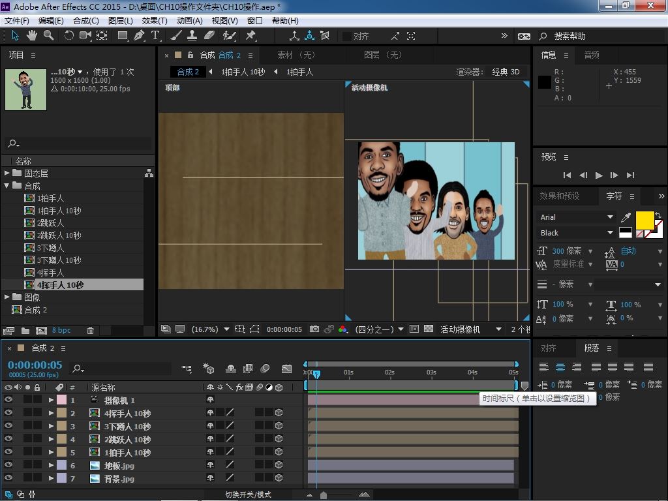Open the Arial font family dropdown

click(576, 217)
